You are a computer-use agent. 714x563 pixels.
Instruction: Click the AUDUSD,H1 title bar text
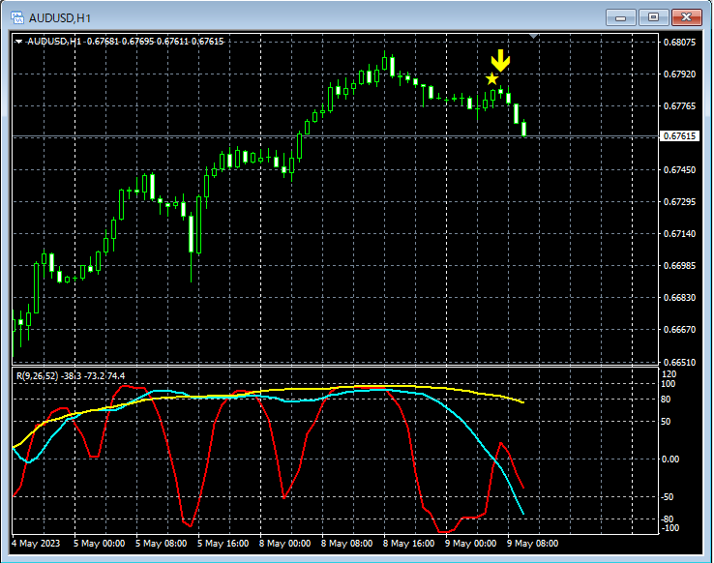60,18
